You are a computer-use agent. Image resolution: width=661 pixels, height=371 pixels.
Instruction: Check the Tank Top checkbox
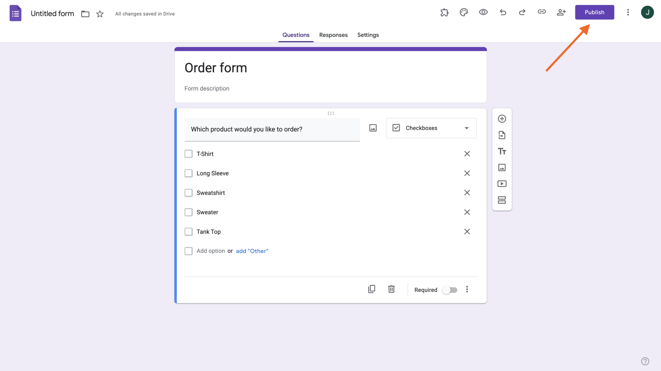point(188,231)
